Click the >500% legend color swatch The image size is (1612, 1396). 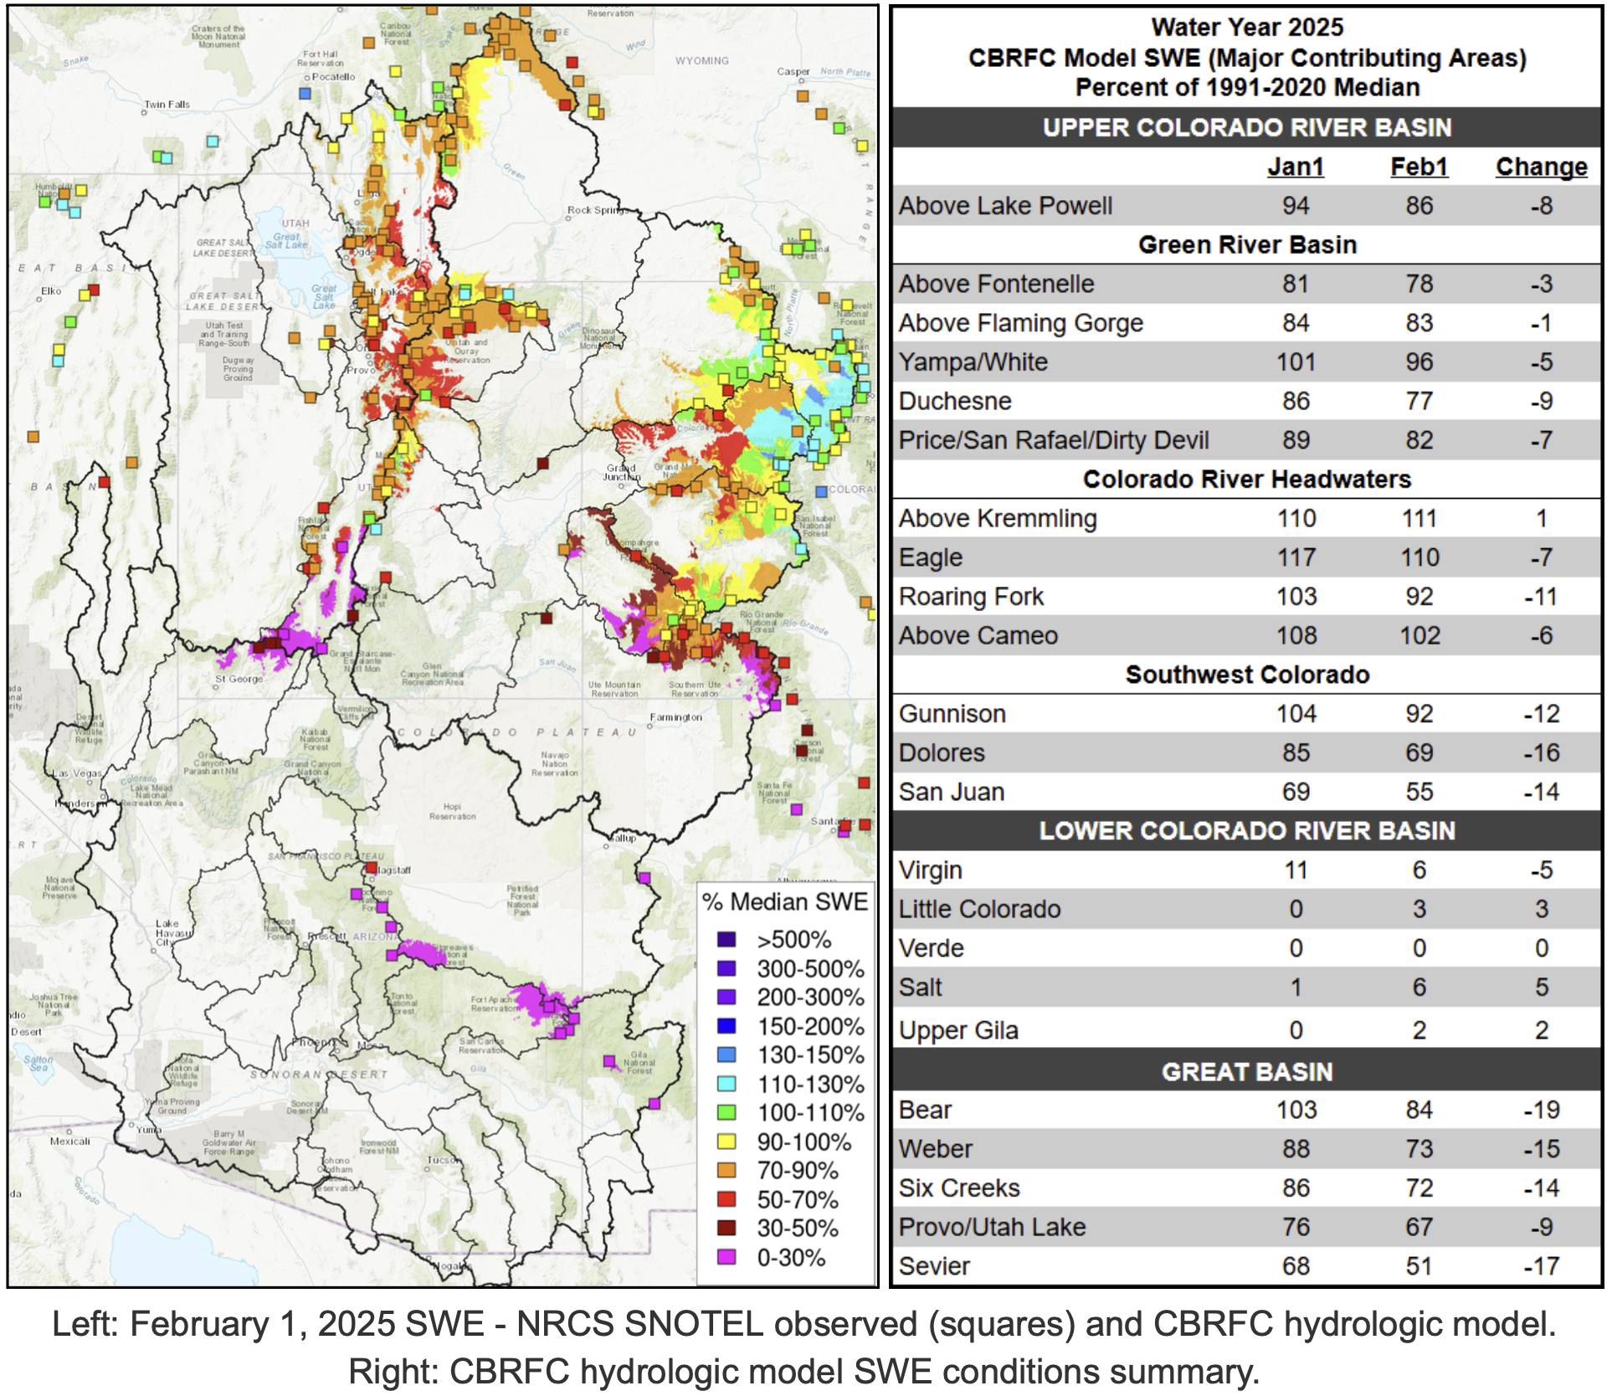726,939
